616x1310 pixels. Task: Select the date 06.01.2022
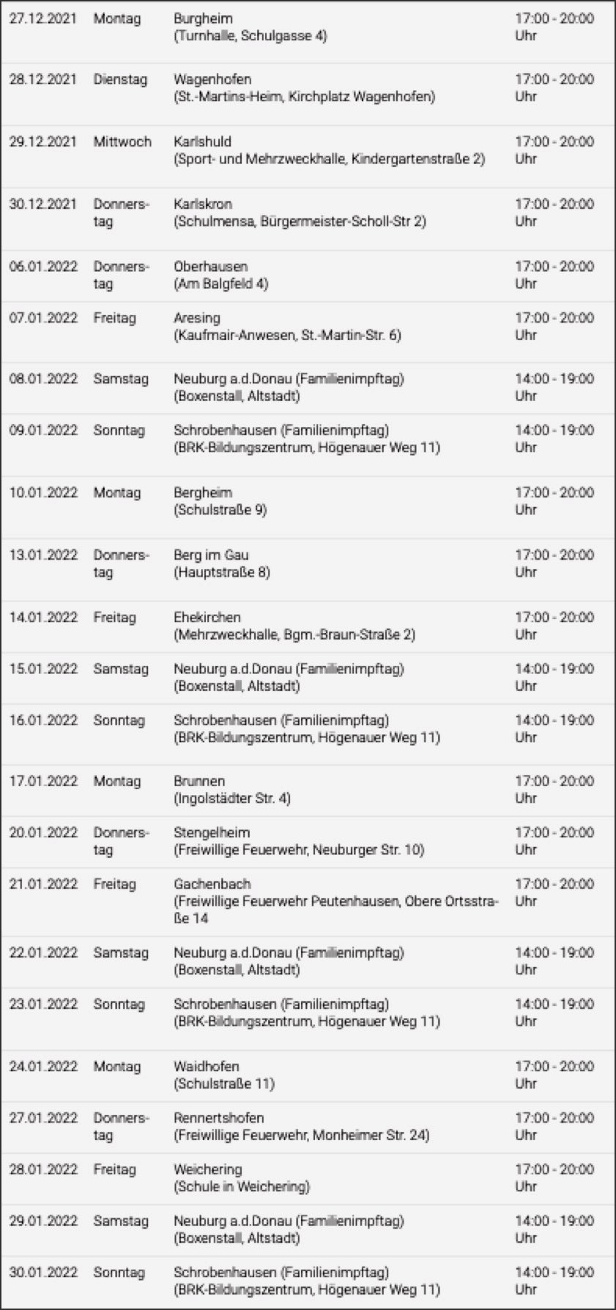(42, 267)
